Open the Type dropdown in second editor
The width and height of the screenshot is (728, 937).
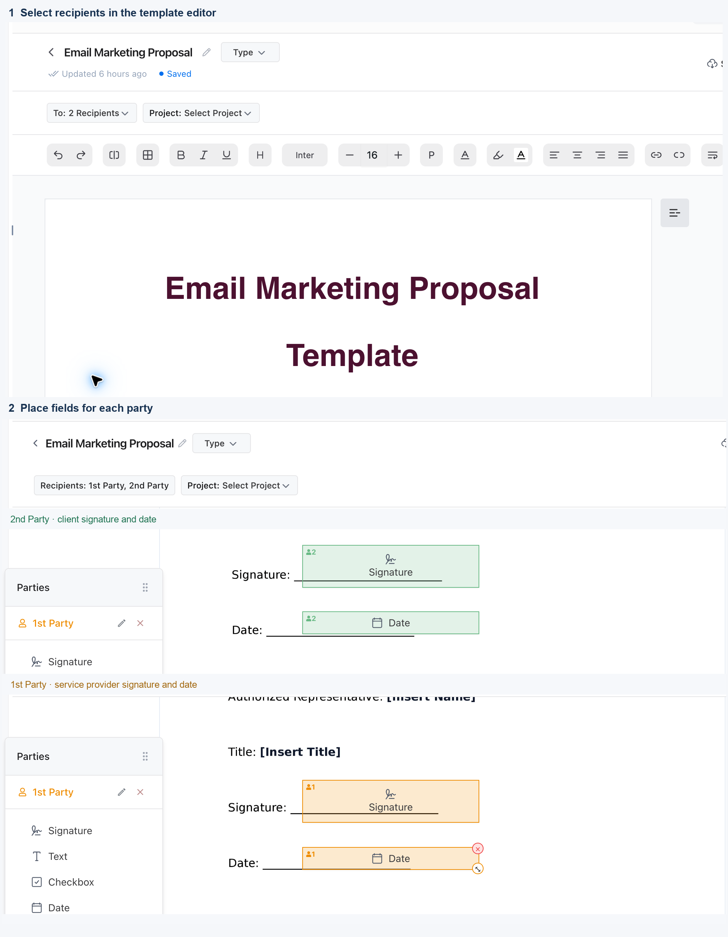pyautogui.click(x=221, y=443)
